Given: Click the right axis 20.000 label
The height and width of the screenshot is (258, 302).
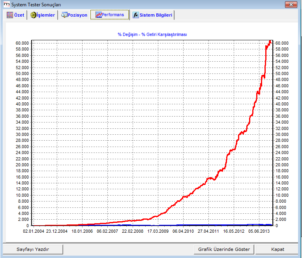Looking at the screenshot, I should [x=282, y=165].
